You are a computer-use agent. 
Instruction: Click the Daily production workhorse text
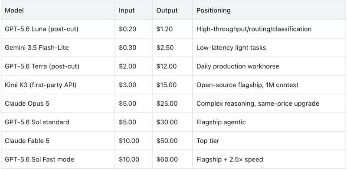click(x=238, y=66)
